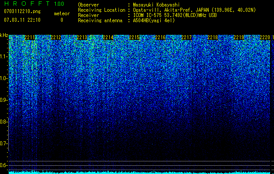Click the 1.0 kHz axis tick label

coord(3,78)
